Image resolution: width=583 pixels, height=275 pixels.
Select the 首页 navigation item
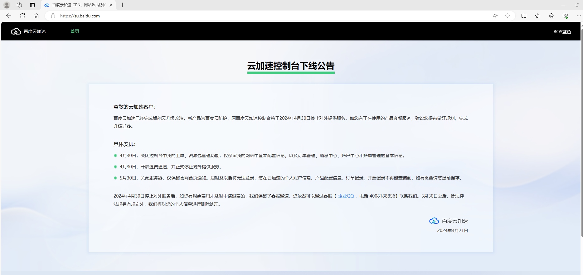point(75,31)
